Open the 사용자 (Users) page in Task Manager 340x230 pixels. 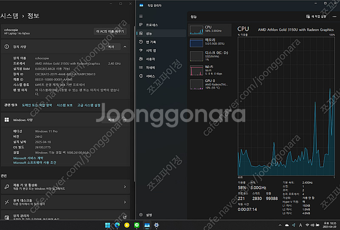pyautogui.click(x=161, y=59)
